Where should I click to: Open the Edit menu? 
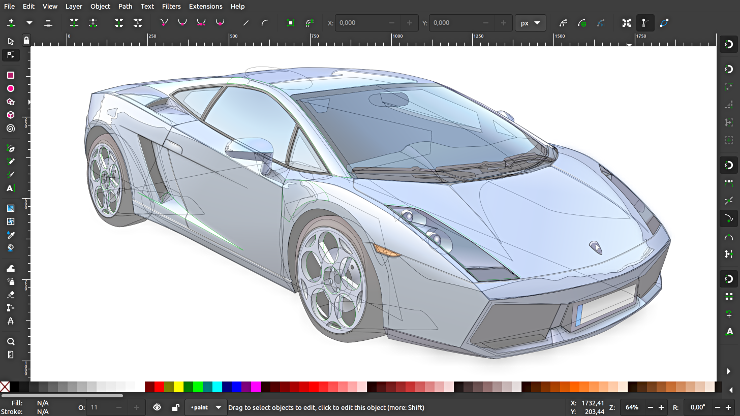tap(28, 6)
